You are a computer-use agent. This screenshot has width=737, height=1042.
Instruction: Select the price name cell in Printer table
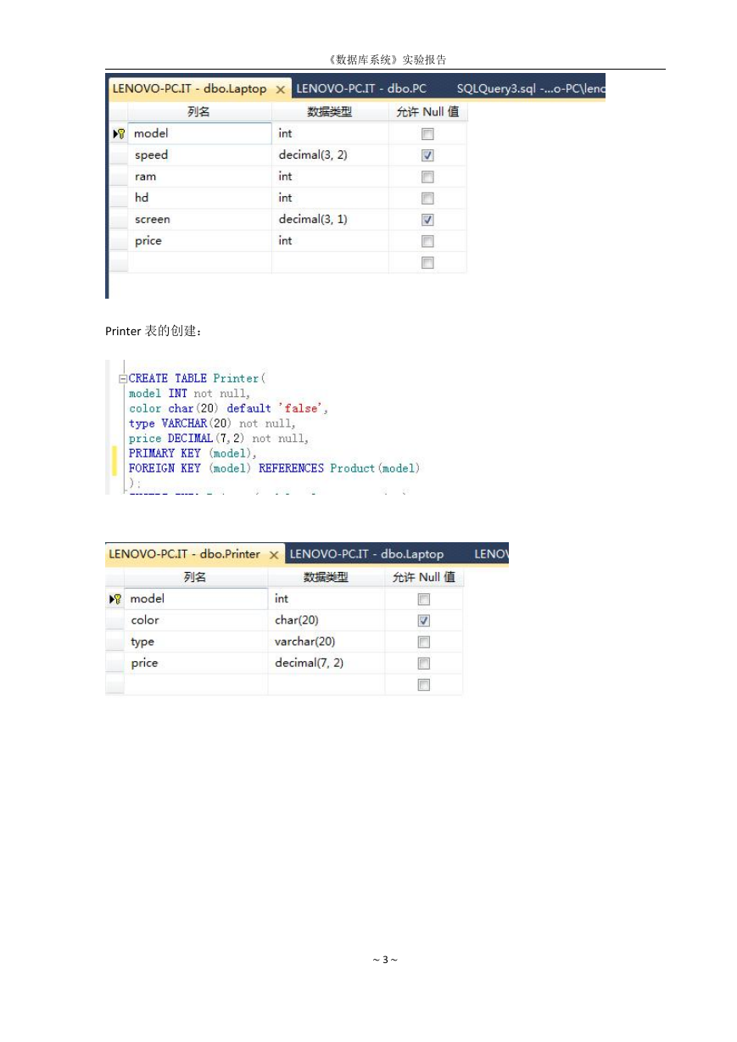[196, 663]
